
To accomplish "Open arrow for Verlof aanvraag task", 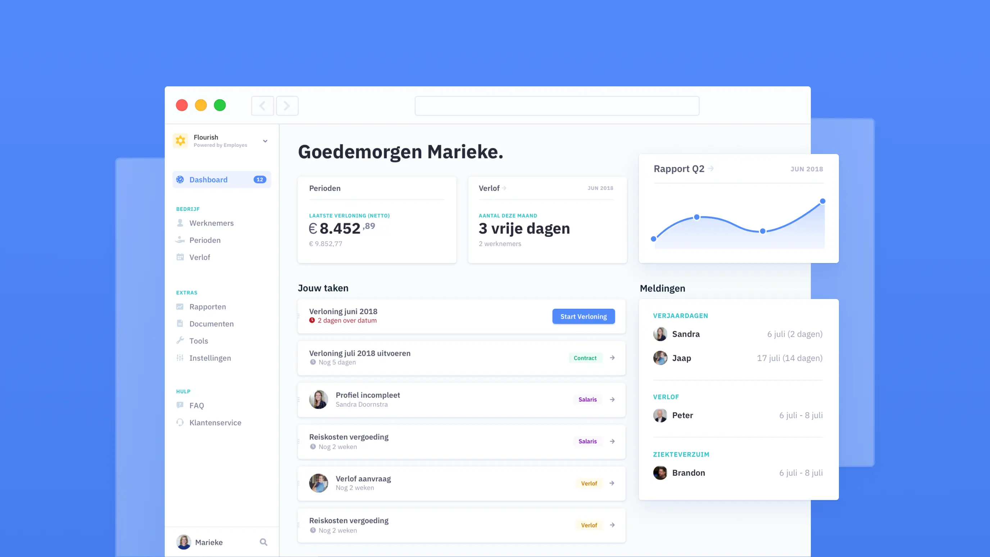I will (612, 483).
